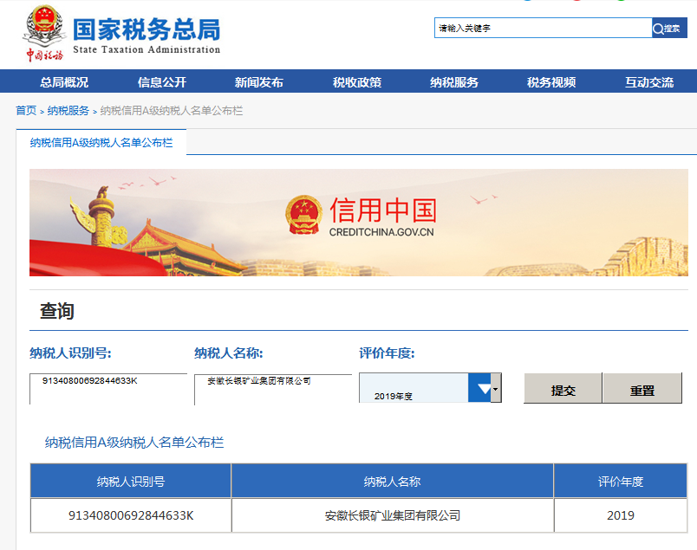Click the keyword search input field
697x550 pixels.
[x=543, y=28]
